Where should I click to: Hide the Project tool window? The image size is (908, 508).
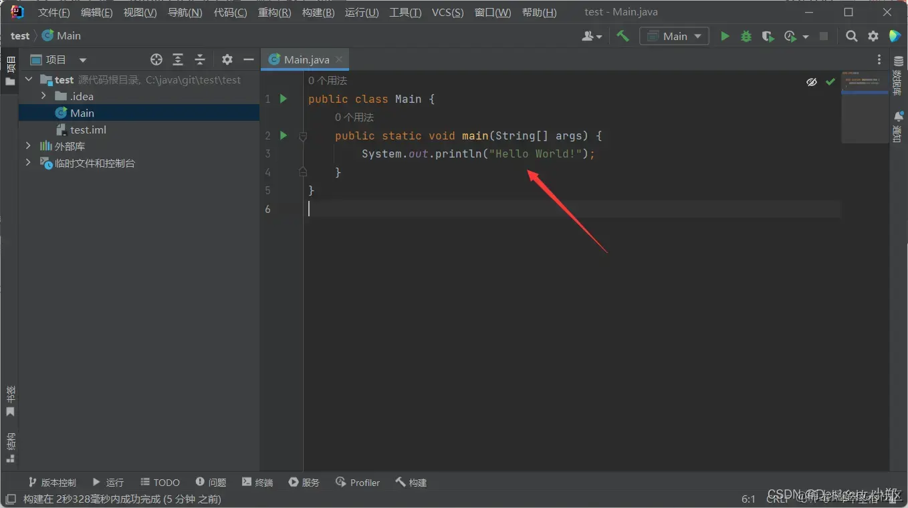click(249, 59)
